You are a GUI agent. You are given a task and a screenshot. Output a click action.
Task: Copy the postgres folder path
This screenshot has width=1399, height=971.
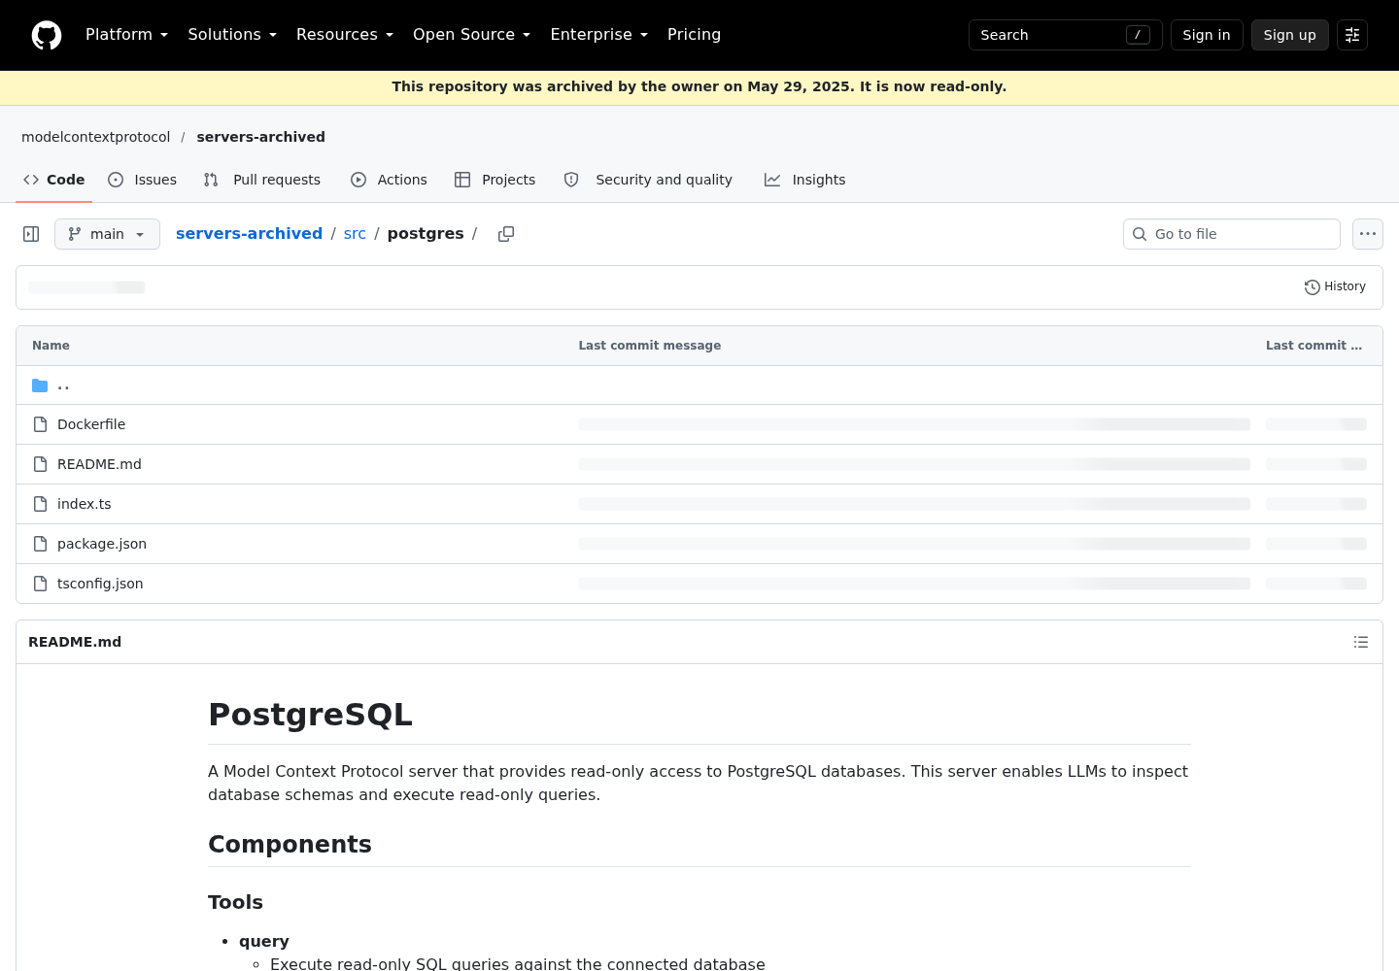point(506,234)
